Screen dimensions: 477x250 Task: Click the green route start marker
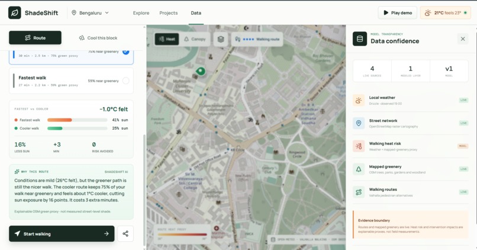click(200, 72)
